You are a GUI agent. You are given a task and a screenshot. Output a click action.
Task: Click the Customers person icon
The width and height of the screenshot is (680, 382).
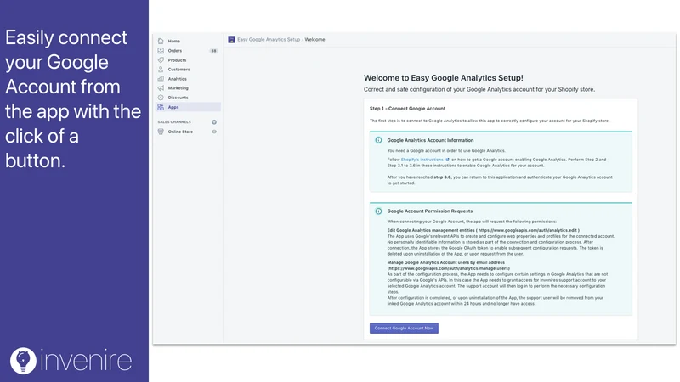point(161,70)
